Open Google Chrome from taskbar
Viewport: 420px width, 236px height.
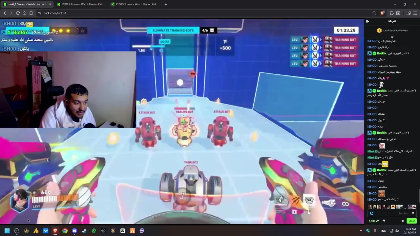tap(65, 231)
